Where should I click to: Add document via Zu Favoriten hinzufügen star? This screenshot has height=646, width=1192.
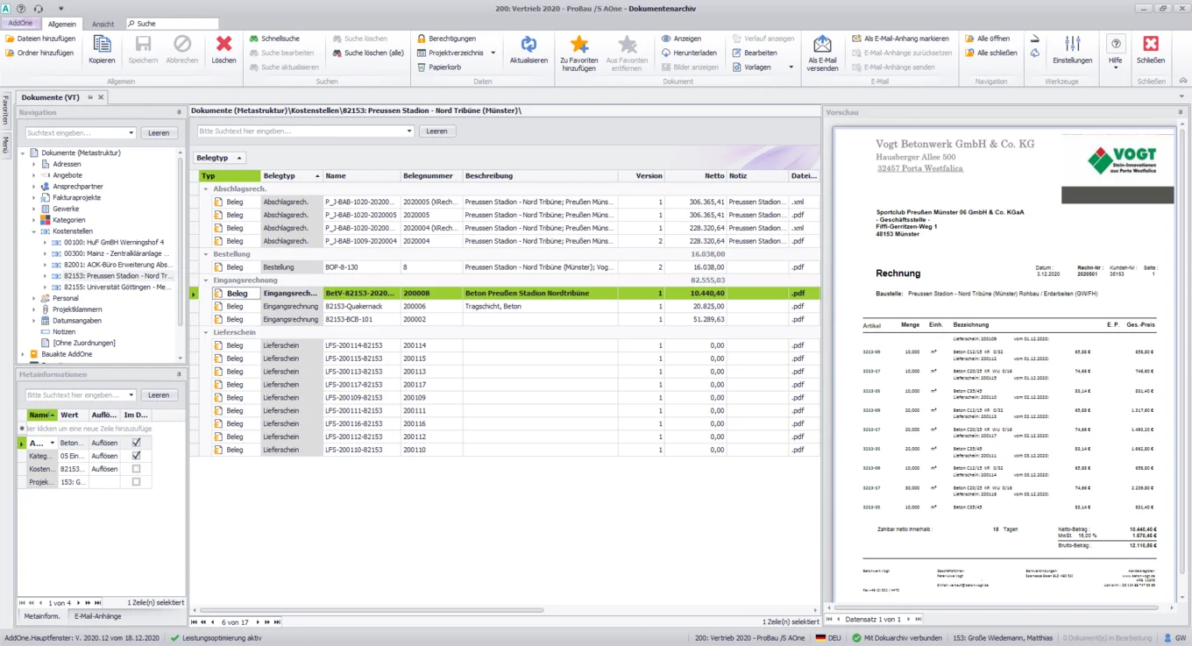tap(578, 46)
